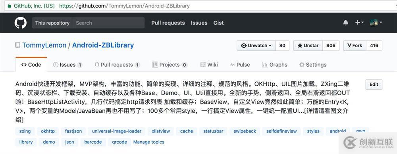Switch to the Settings tab
The height and width of the screenshot is (154, 397).
313,65
